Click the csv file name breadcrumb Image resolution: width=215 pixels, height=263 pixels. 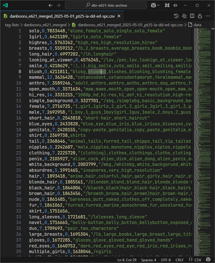[130, 25]
